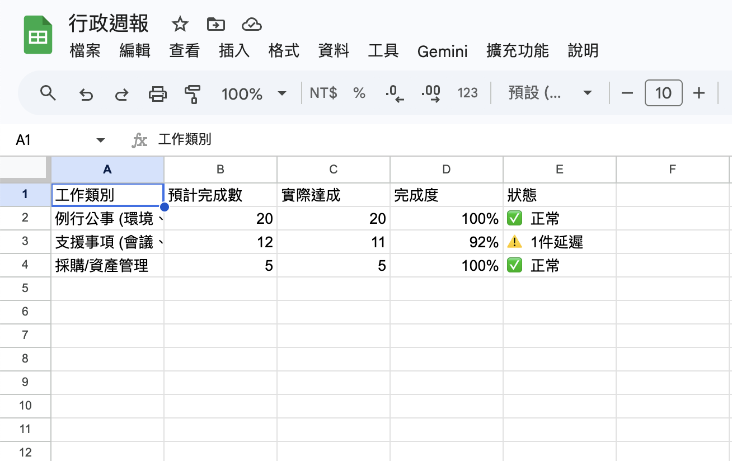Open the A1 name box dropdown
This screenshot has height=461, width=732.
pyautogui.click(x=101, y=140)
